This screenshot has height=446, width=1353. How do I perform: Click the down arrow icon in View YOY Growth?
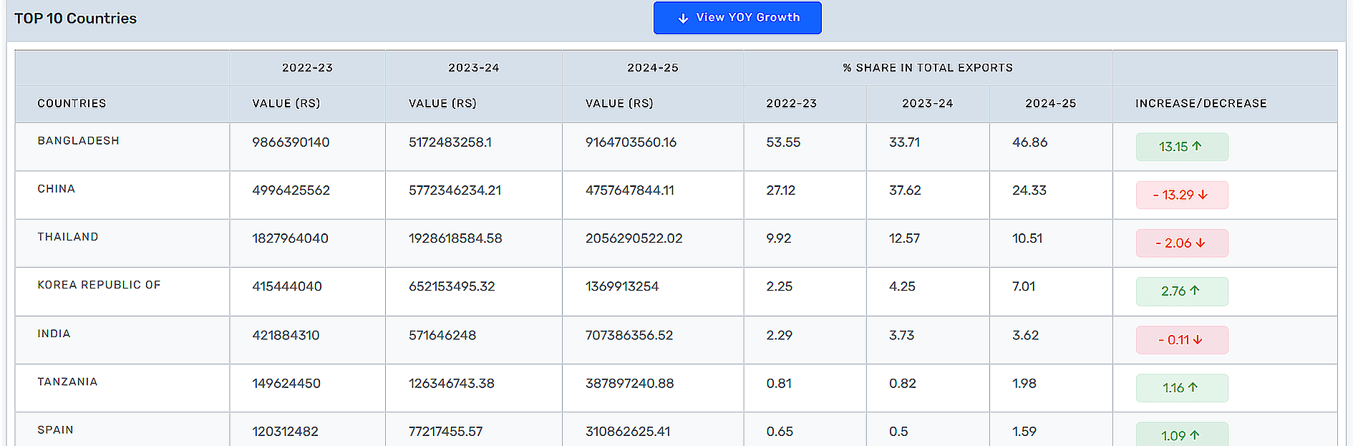[683, 19]
